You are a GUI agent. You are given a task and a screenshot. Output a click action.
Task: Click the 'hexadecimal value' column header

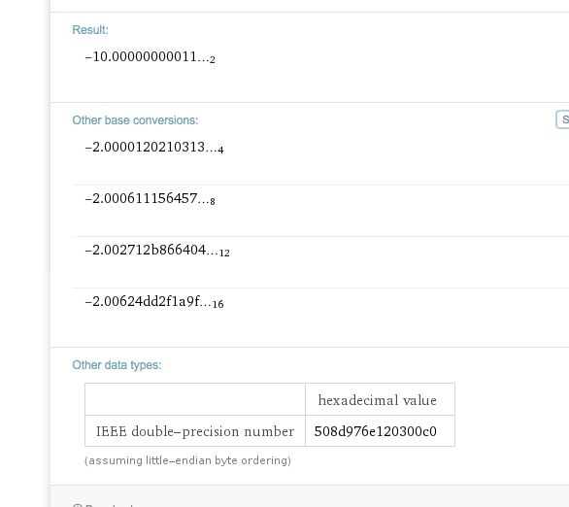378,400
